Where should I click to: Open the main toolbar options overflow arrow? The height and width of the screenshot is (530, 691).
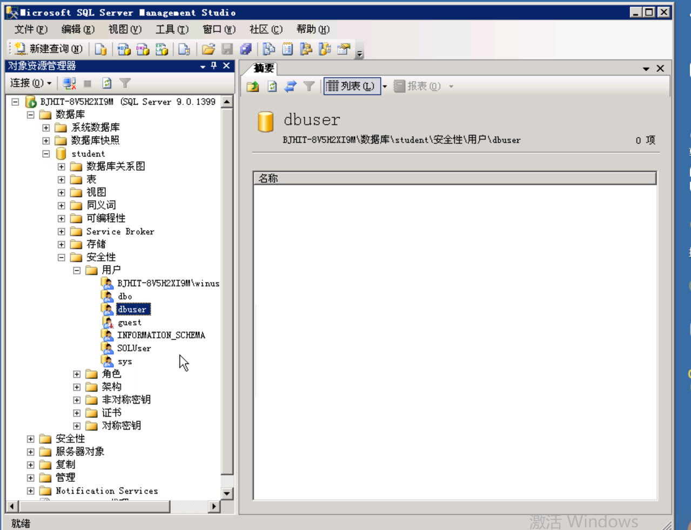[360, 52]
